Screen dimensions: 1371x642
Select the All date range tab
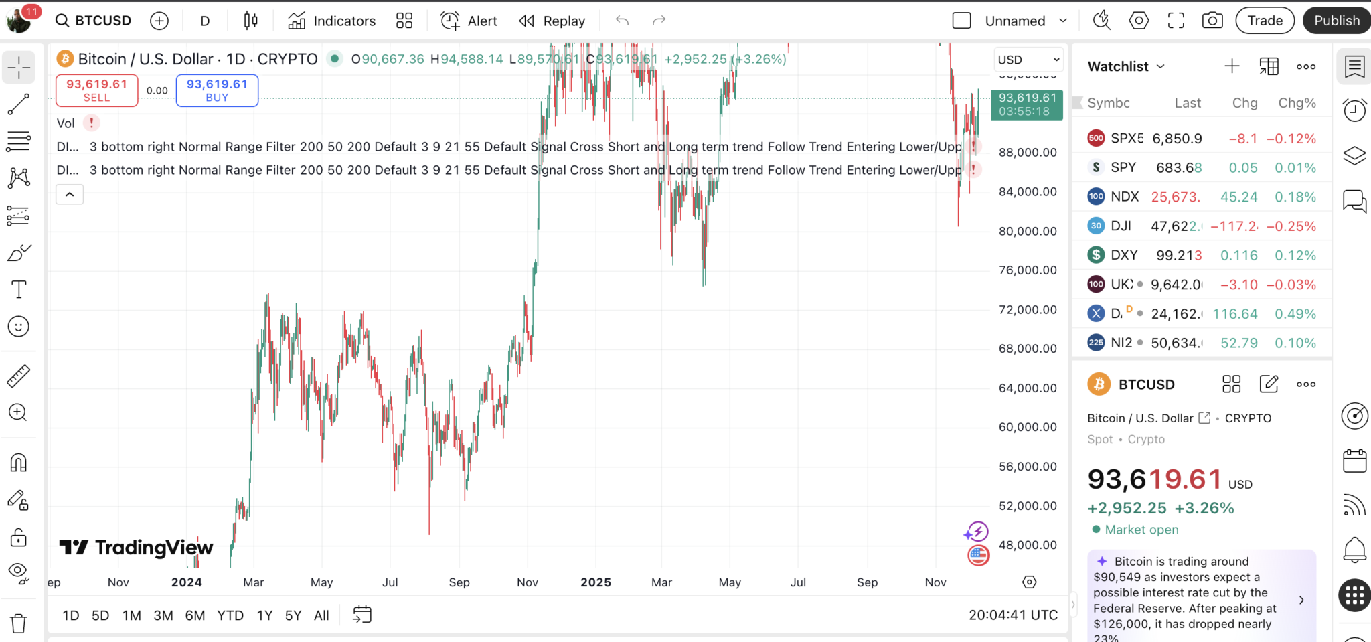[322, 615]
